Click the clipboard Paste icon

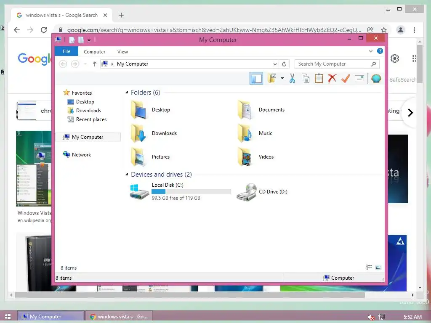pyautogui.click(x=319, y=78)
